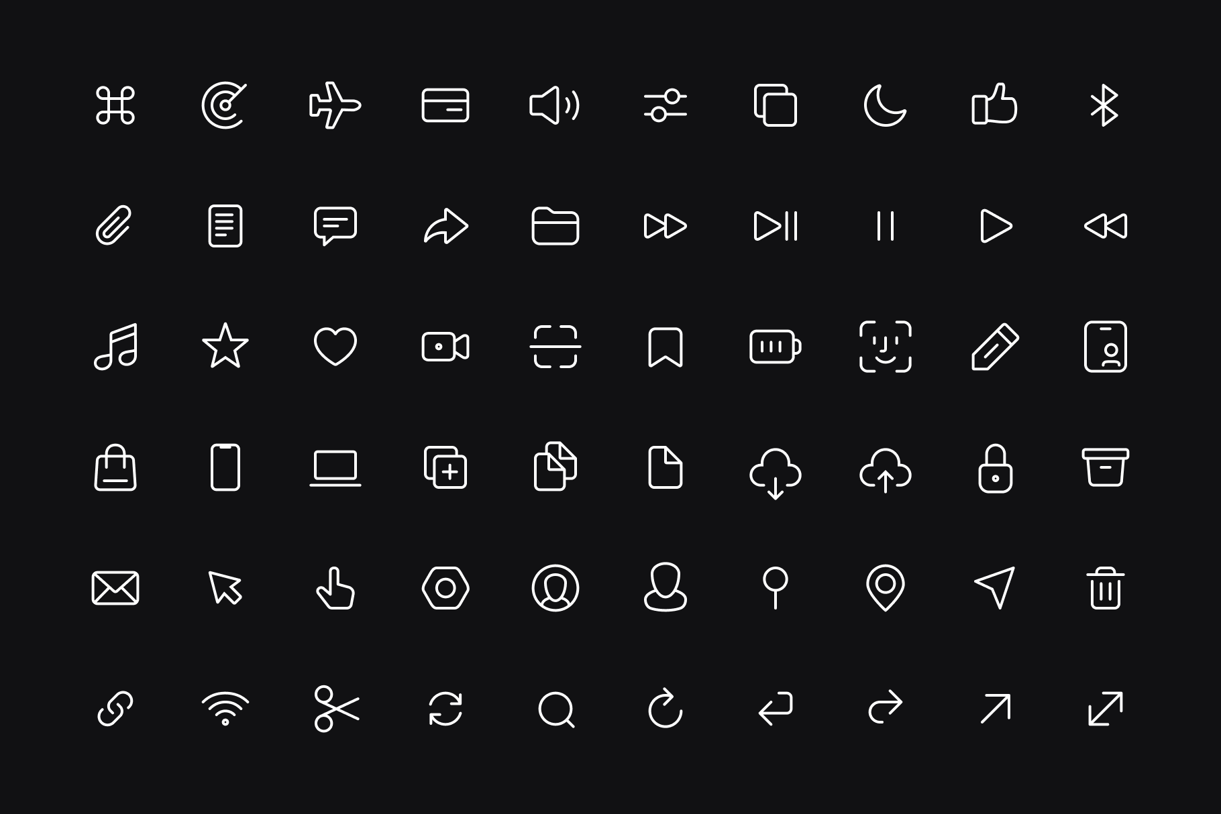Select the airplane mode icon
The image size is (1221, 814).
335,105
